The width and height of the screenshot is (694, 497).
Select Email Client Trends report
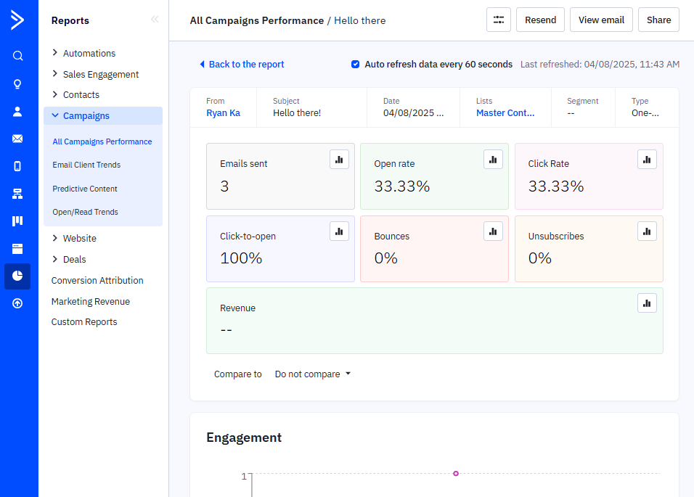[86, 165]
